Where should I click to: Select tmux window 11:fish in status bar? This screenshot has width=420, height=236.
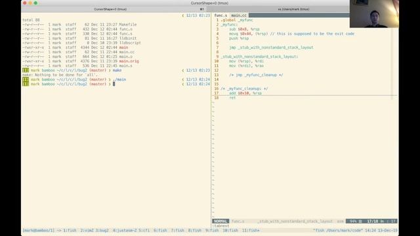(251, 230)
